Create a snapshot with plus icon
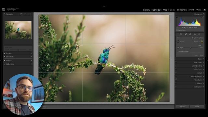Image resolution: width=208 pixels, height=117 pixels. (31, 57)
